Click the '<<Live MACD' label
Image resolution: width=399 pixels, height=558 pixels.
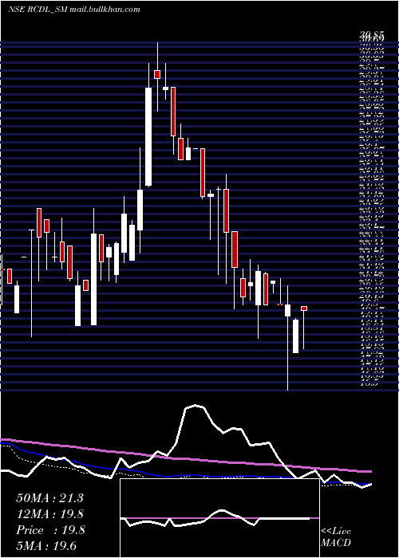(x=336, y=536)
